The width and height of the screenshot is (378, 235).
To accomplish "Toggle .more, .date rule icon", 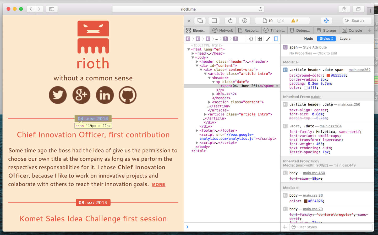I will coord(285,126).
